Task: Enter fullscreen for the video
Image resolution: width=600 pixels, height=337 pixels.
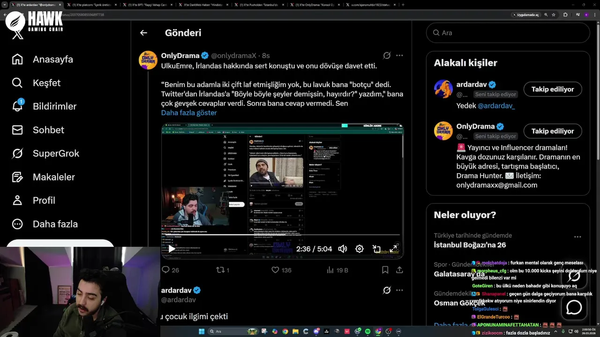Action: (394, 249)
